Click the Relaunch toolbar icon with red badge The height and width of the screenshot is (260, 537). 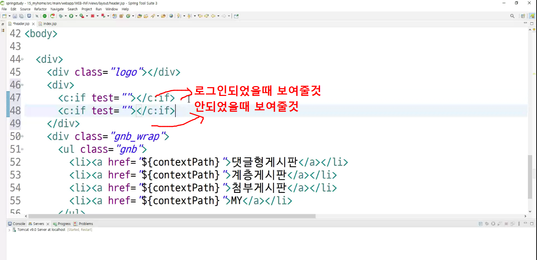pyautogui.click(x=52, y=16)
